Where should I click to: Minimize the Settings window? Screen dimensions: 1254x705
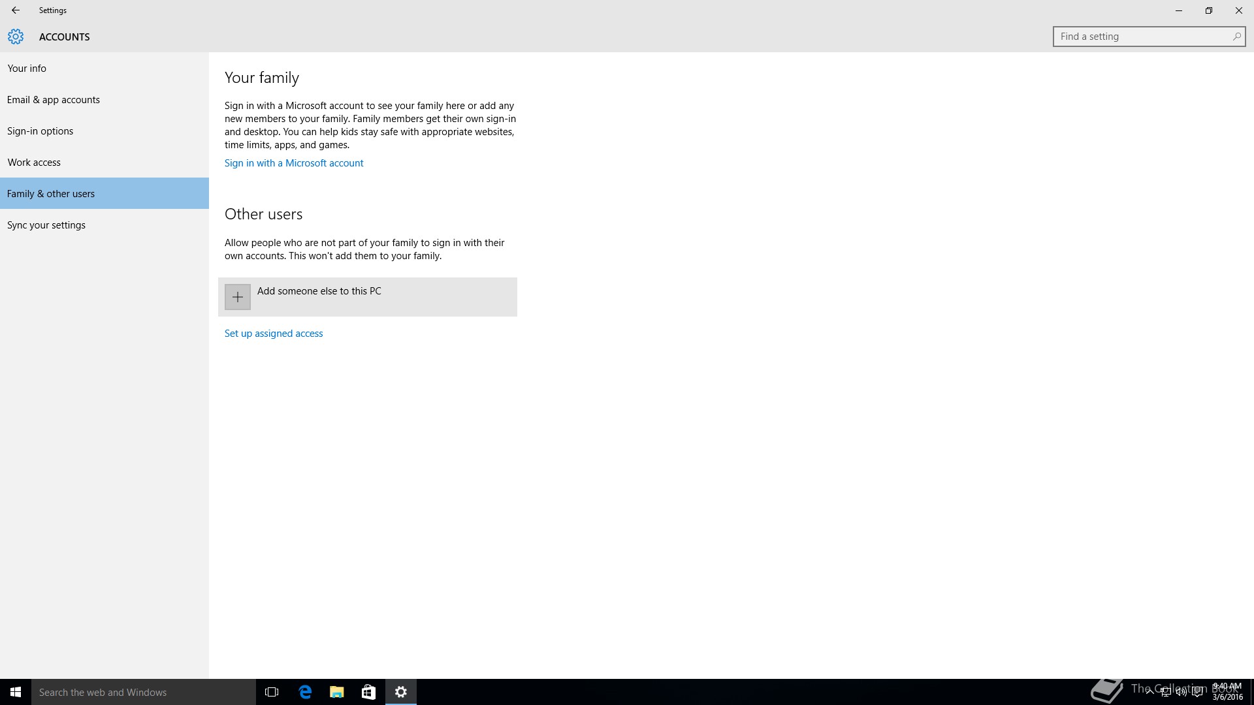[1179, 10]
